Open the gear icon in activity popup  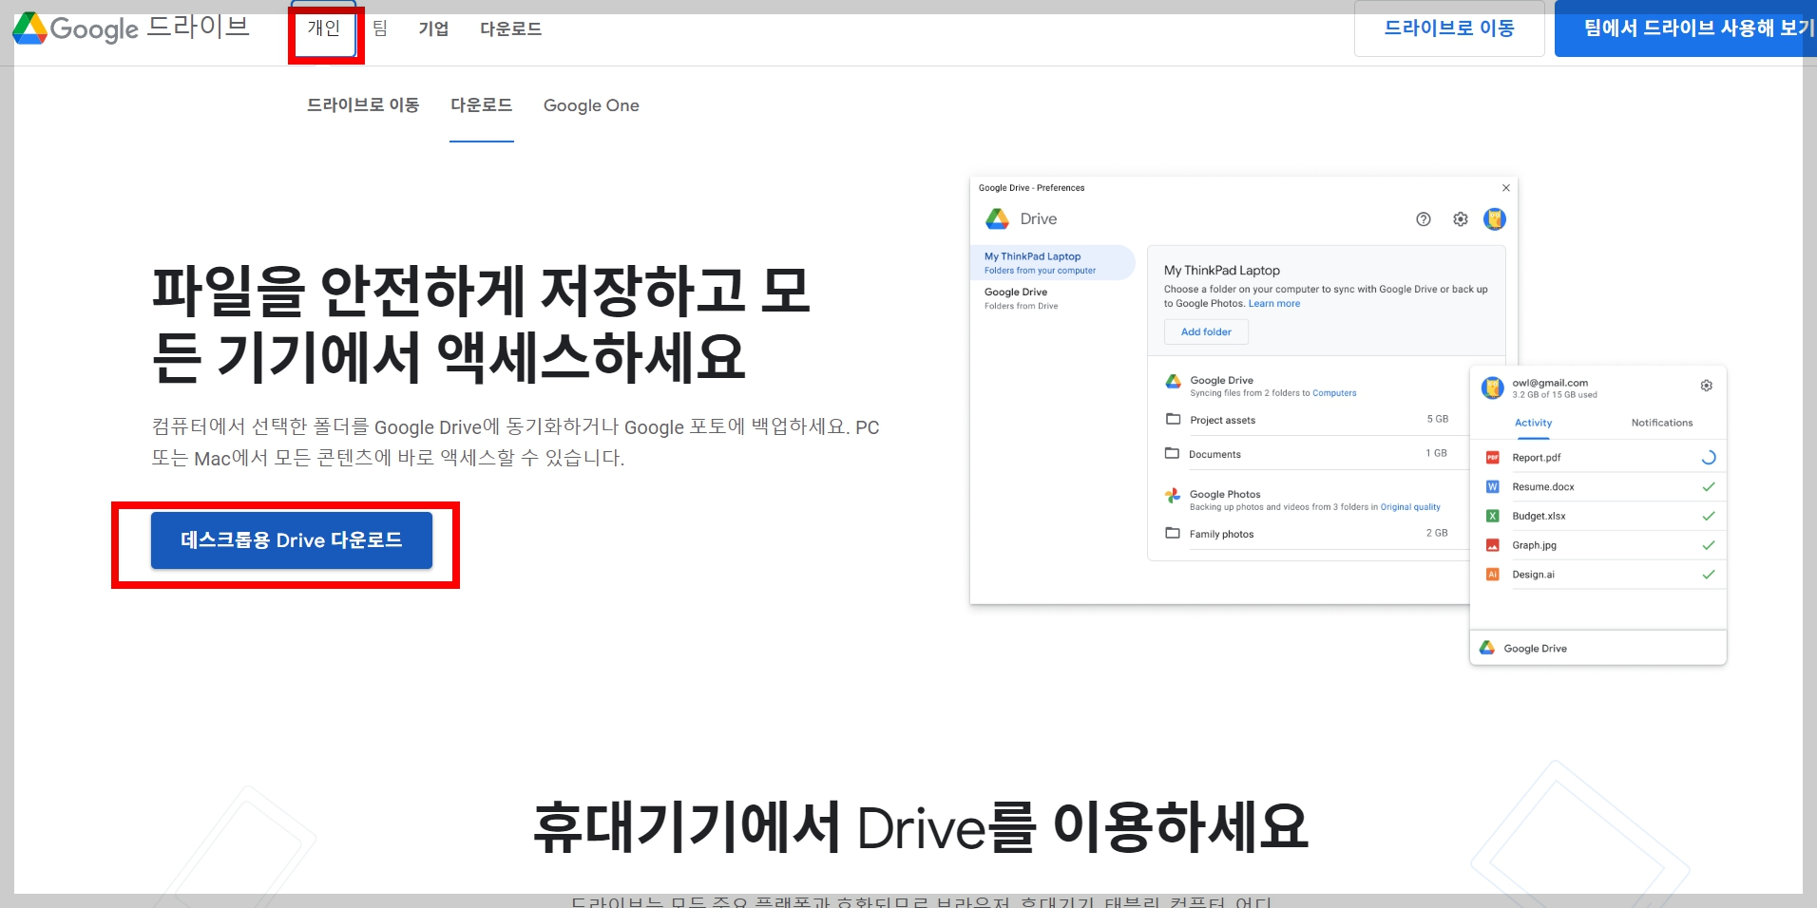pos(1707,386)
